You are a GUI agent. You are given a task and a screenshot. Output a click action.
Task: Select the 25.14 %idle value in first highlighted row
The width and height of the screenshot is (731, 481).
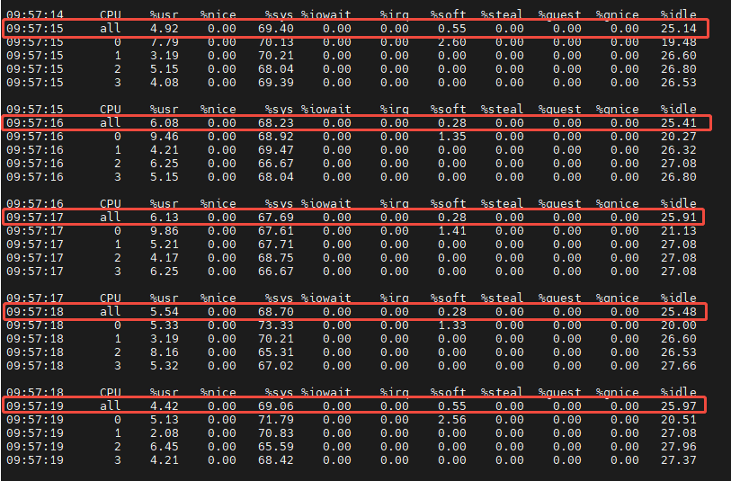click(x=678, y=29)
